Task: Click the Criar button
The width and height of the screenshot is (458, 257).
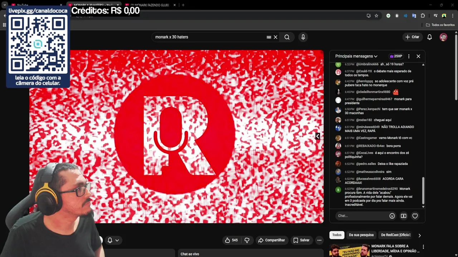Action: (x=412, y=37)
